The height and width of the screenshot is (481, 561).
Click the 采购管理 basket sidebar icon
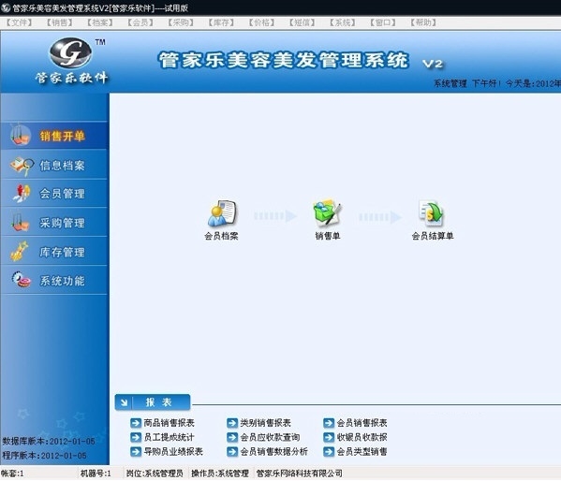point(20,223)
